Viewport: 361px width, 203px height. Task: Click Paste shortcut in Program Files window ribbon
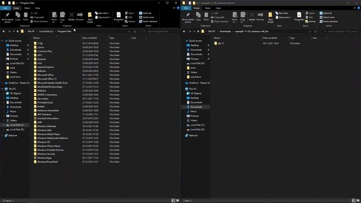[x=39, y=21]
